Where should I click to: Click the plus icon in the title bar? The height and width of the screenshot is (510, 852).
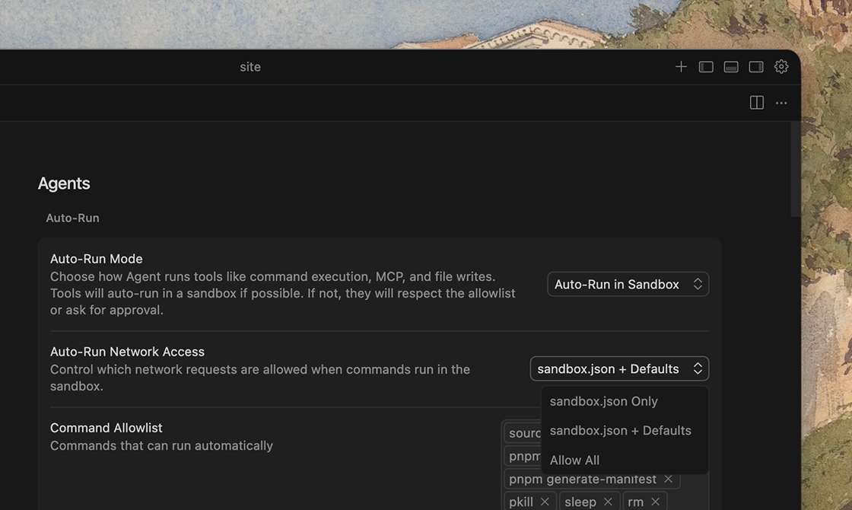681,67
